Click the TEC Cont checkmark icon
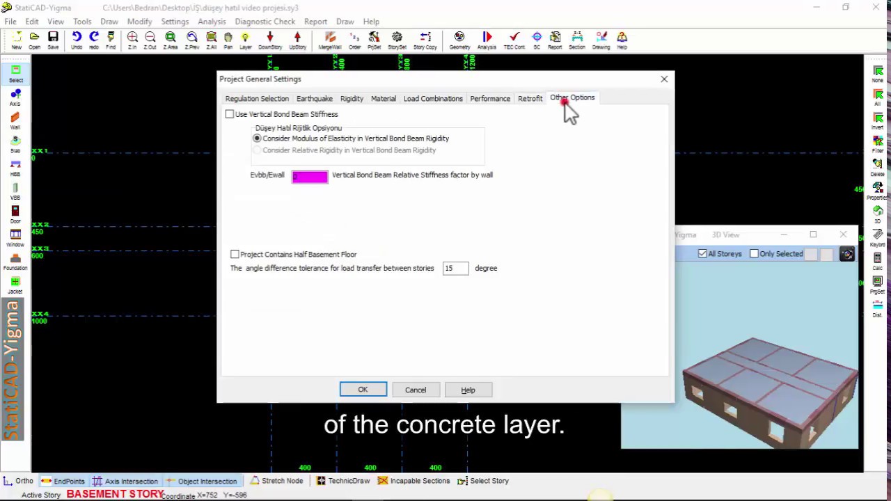Image resolution: width=891 pixels, height=501 pixels. [514, 40]
